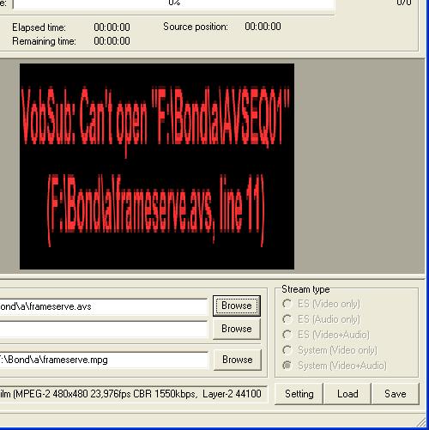Viewport: 429px width, 430px height.
Task: Select System (Video+Audio) radio option
Action: point(334,366)
